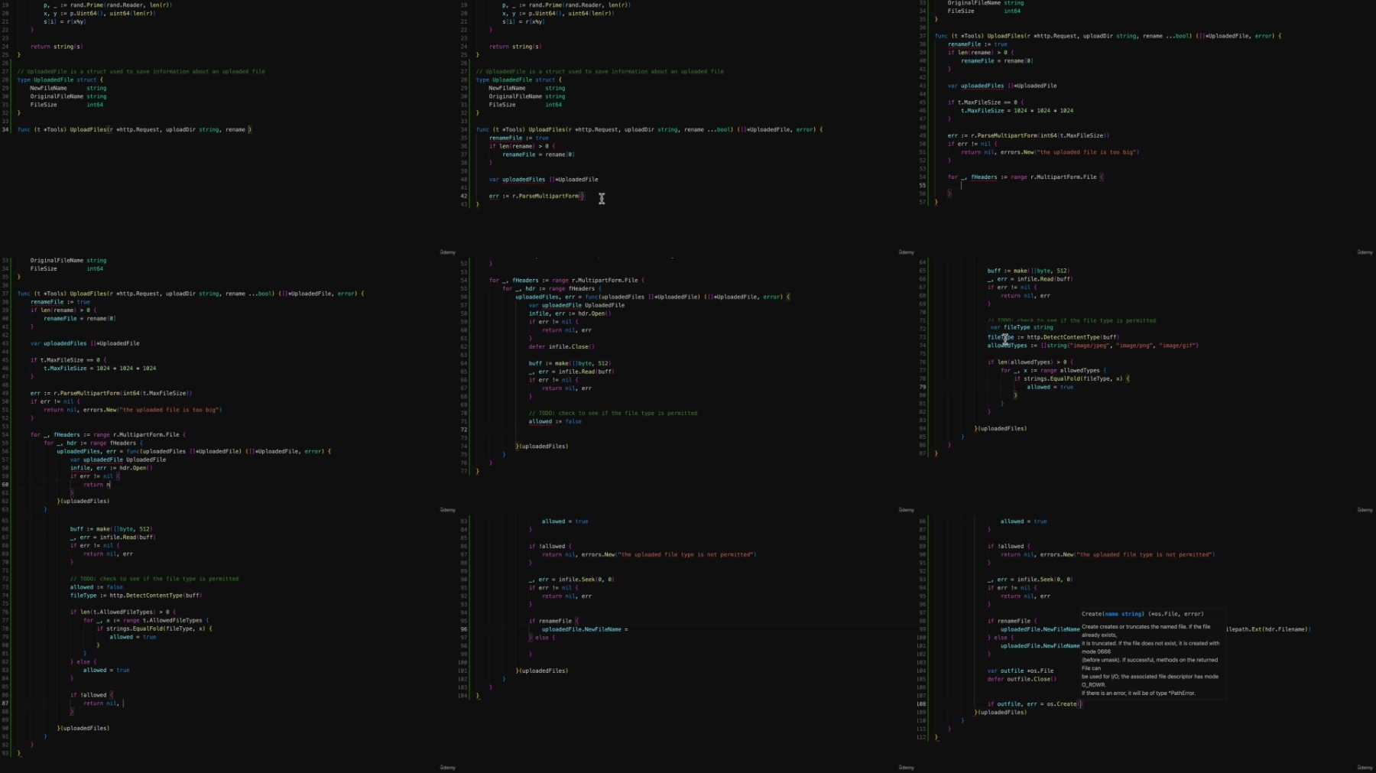Click "range t.AllowedFileTypes" in bottom-left frame
Image resolution: width=1376 pixels, height=773 pixels.
[161, 620]
